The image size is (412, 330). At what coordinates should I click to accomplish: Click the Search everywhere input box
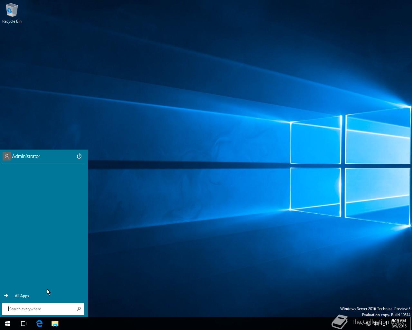click(x=39, y=309)
